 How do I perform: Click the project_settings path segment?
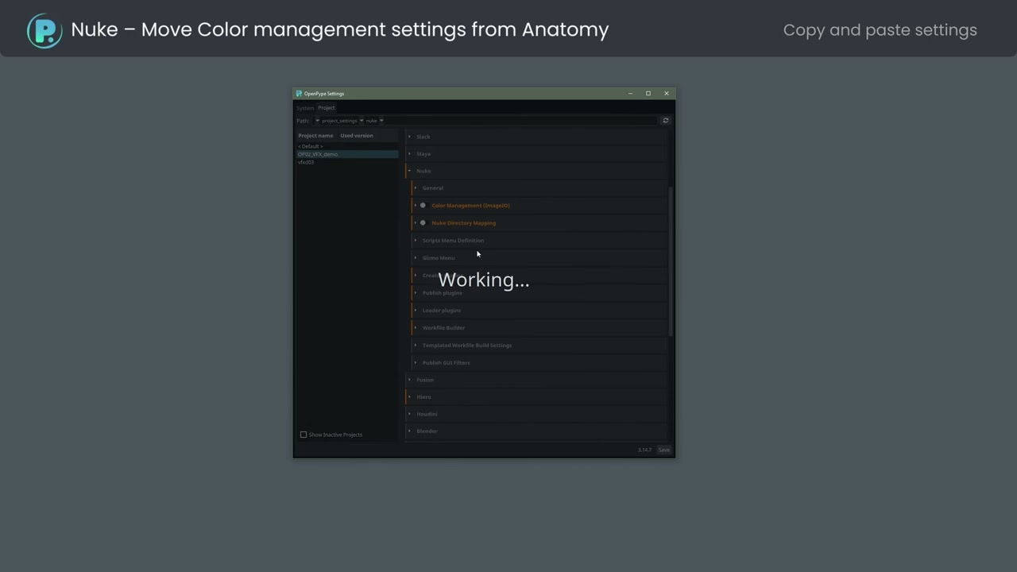pos(339,121)
